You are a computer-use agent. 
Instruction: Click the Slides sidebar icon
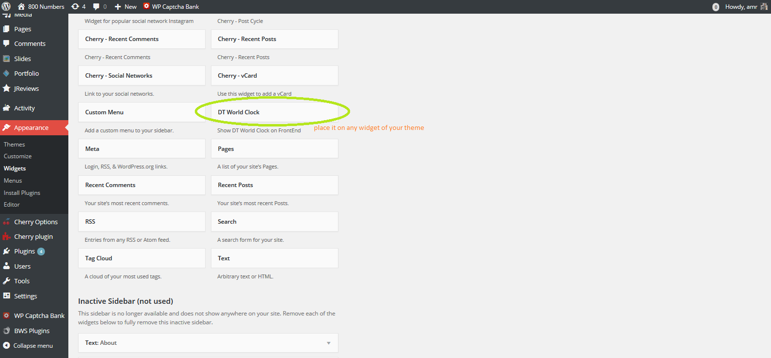point(6,59)
